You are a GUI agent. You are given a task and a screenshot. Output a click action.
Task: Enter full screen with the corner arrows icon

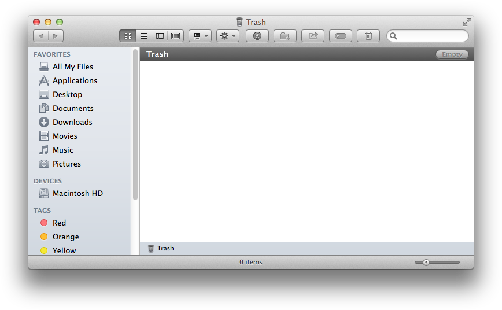(x=467, y=22)
